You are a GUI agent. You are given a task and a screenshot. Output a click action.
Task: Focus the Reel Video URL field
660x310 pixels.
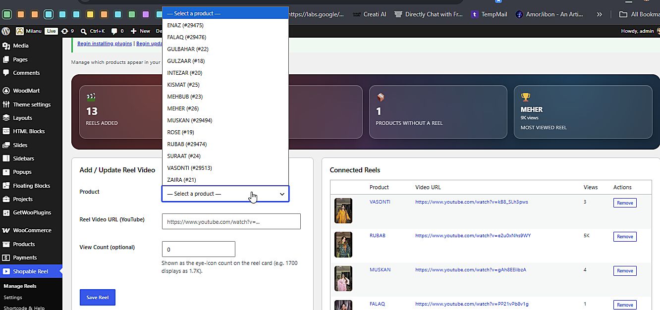231,221
